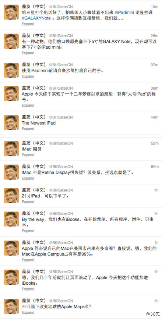Expand the tweet mentioning #GALAXYNote
The width and height of the screenshot is (162, 319).
pos(28,24)
